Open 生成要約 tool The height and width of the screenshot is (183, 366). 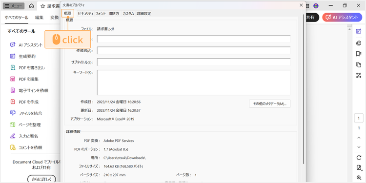[22, 56]
